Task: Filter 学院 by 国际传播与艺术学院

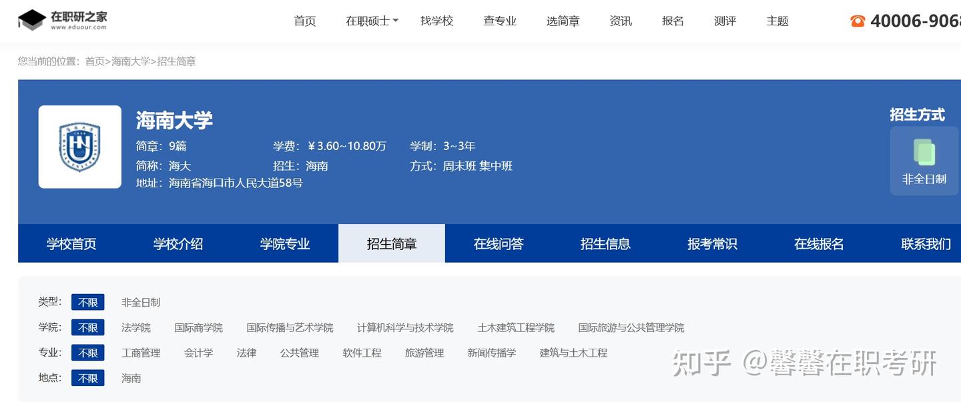Action: point(290,328)
